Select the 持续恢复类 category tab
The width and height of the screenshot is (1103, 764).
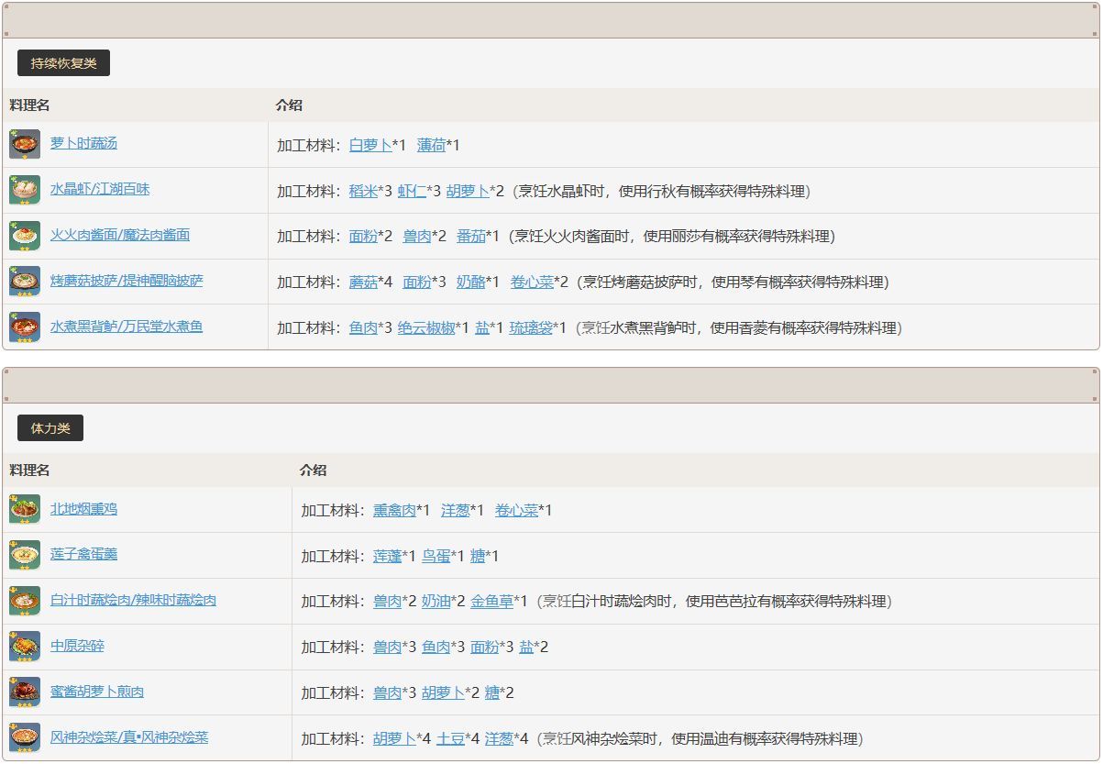[x=63, y=63]
